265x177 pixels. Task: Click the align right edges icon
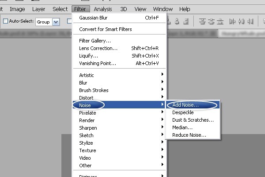186,21
